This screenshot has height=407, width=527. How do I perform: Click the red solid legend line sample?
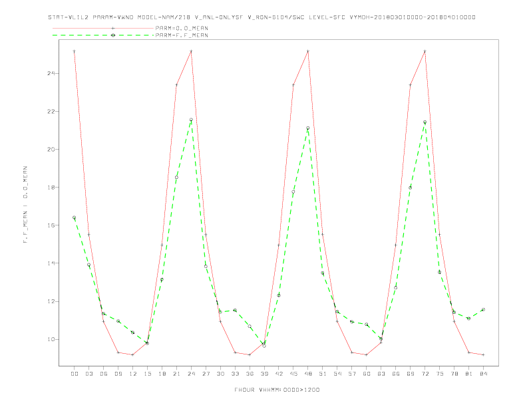coord(103,28)
